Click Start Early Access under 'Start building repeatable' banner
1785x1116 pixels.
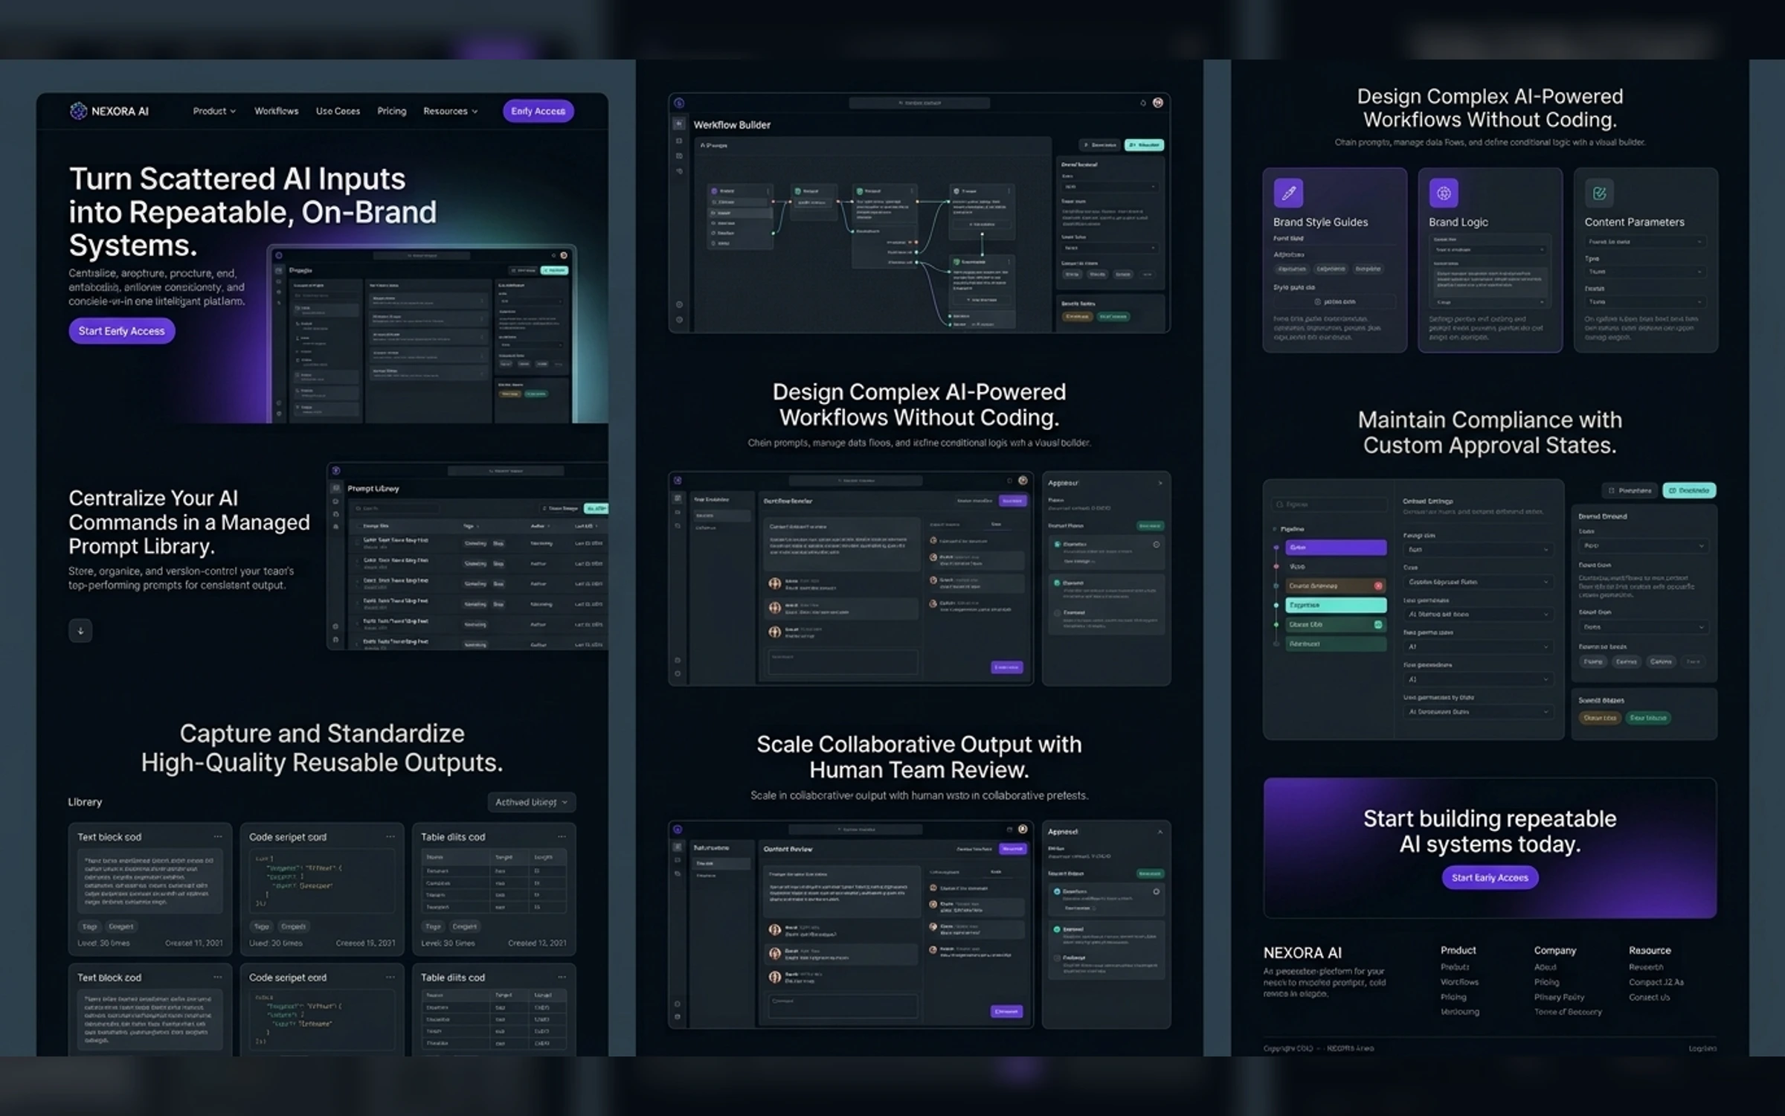coord(1490,878)
